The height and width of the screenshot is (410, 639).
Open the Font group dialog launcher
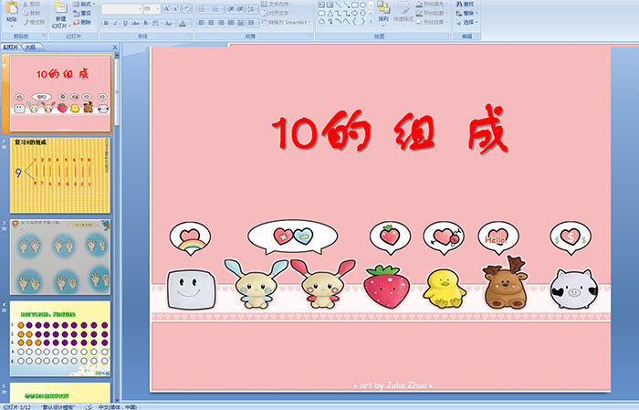190,37
